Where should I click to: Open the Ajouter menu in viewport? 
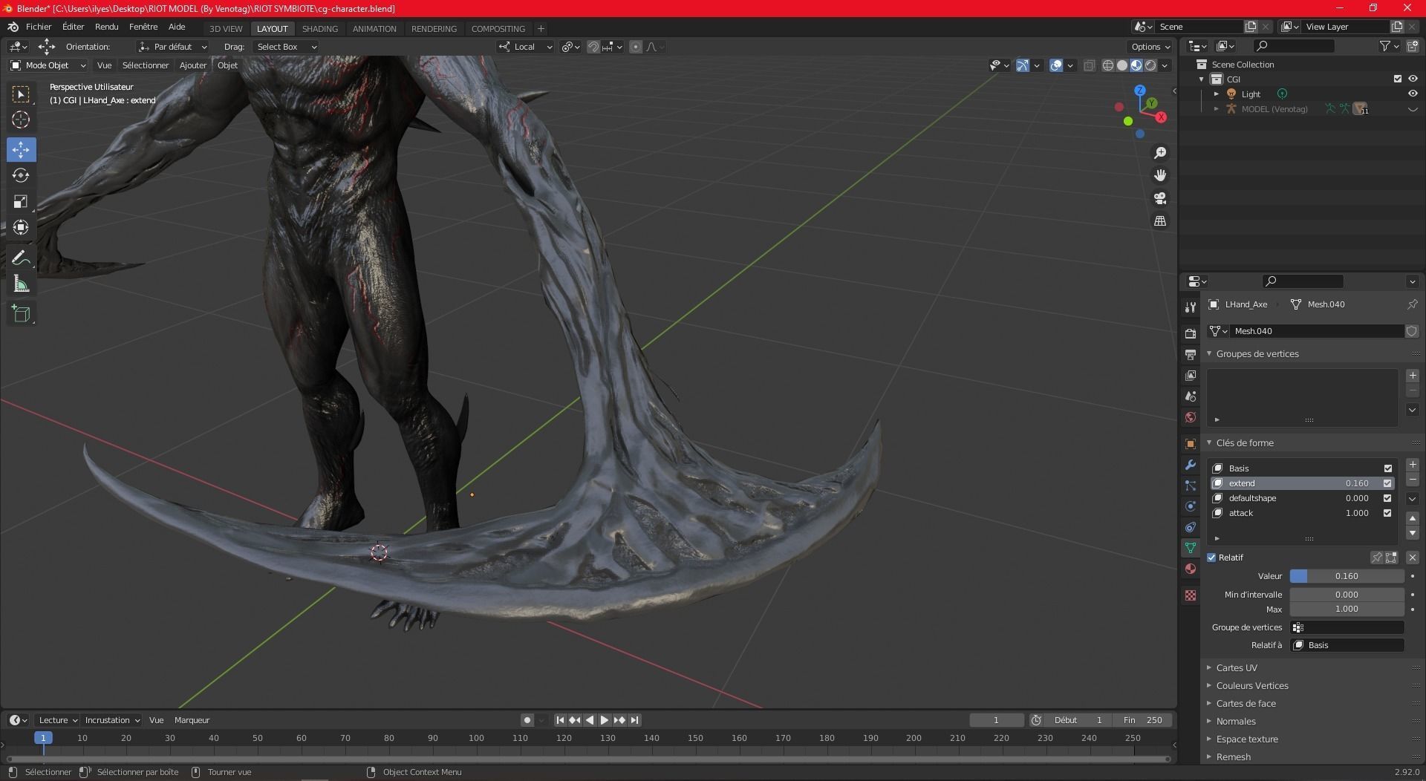click(193, 65)
